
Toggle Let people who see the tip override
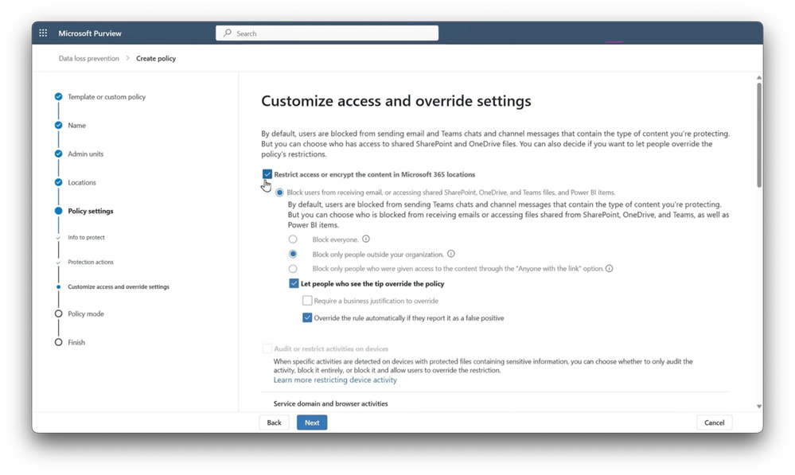click(294, 283)
